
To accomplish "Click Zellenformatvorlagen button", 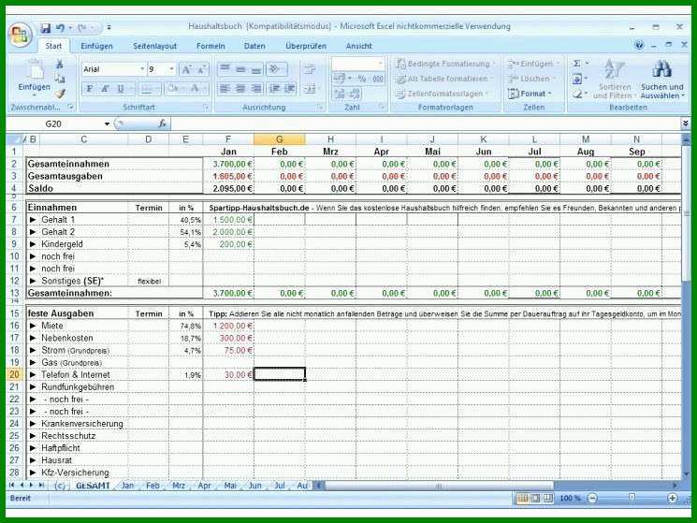I will (443, 94).
